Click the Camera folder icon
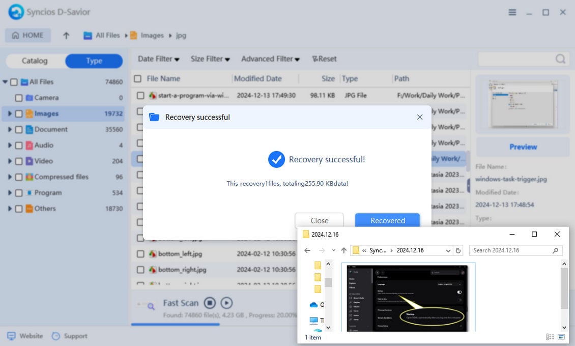 (x=30, y=98)
